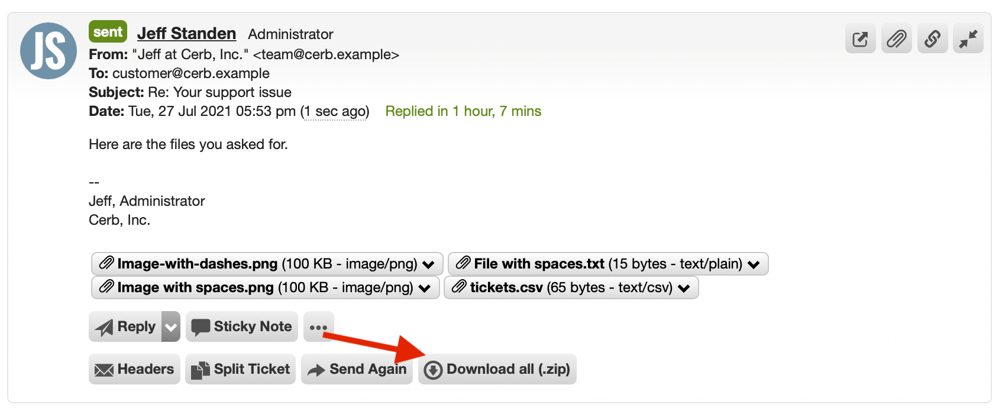Click the '1 sec ago' timestamp
Viewport: 1002px width, 414px height.
coord(335,111)
